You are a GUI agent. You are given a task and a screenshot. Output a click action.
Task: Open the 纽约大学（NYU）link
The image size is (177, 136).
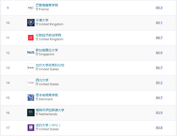pyautogui.click(x=48, y=125)
